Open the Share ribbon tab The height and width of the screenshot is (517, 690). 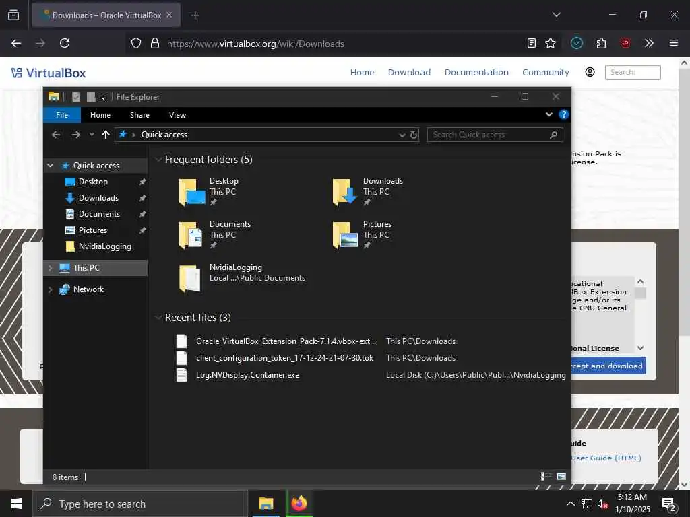click(x=139, y=114)
